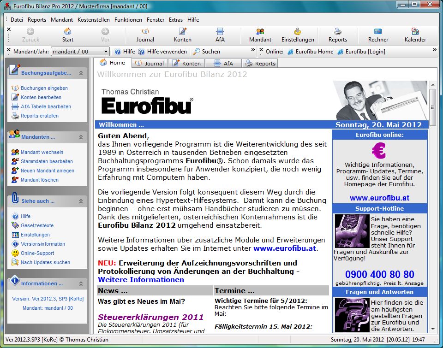Click the inline www.eurofibu.at link in welcome text
Image resolution: width=443 pixels, height=348 pixels.
pos(285,248)
